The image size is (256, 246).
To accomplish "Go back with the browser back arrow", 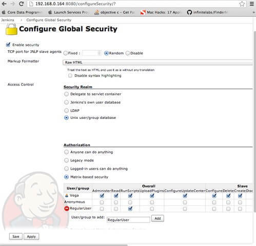I will coord(4,4).
